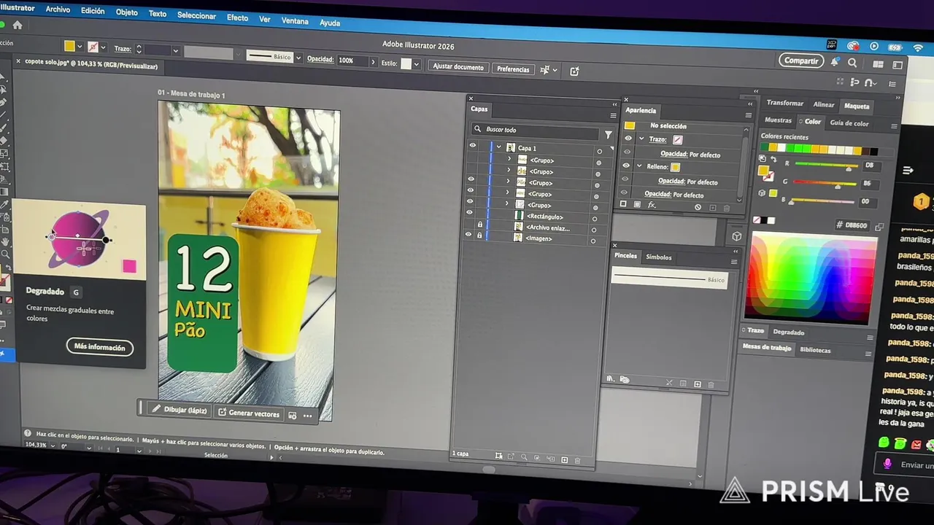Click the Buscar todo search field in Capas
The height and width of the screenshot is (525, 934).
pos(536,131)
